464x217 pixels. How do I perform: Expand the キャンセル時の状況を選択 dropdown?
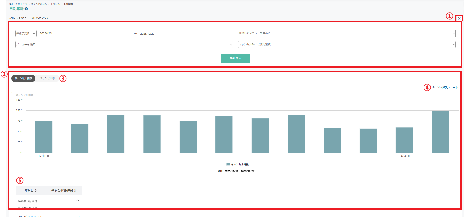pyautogui.click(x=347, y=45)
